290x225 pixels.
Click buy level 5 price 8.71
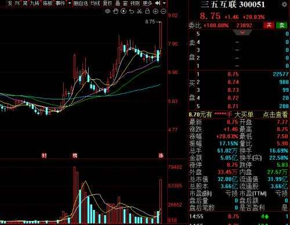pos(233,106)
